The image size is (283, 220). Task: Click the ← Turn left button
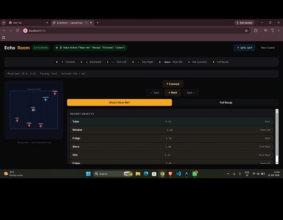(155, 93)
